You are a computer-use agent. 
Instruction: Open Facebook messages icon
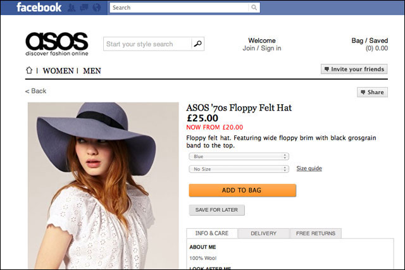click(x=84, y=8)
